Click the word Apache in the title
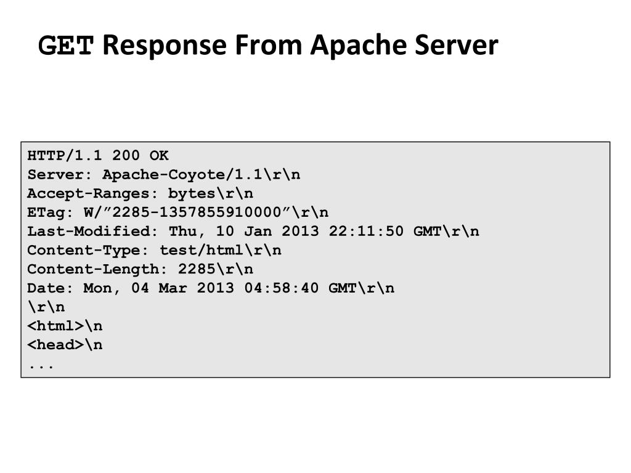 tap(358, 44)
